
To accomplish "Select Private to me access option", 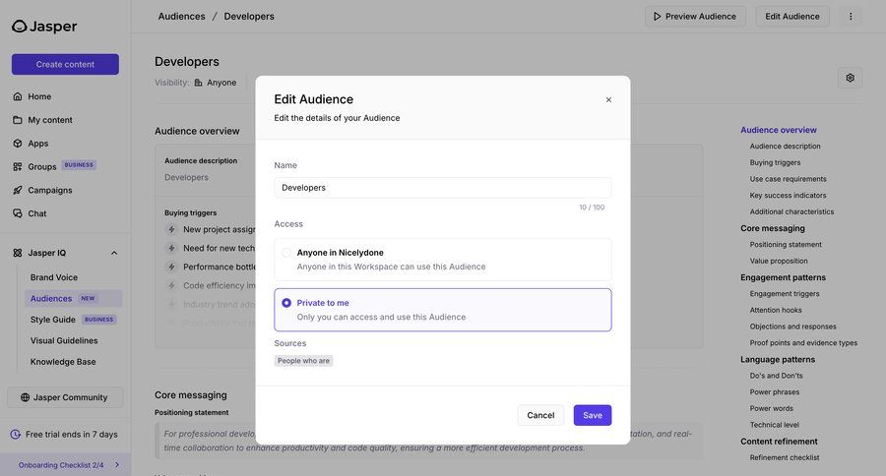I will [x=442, y=310].
